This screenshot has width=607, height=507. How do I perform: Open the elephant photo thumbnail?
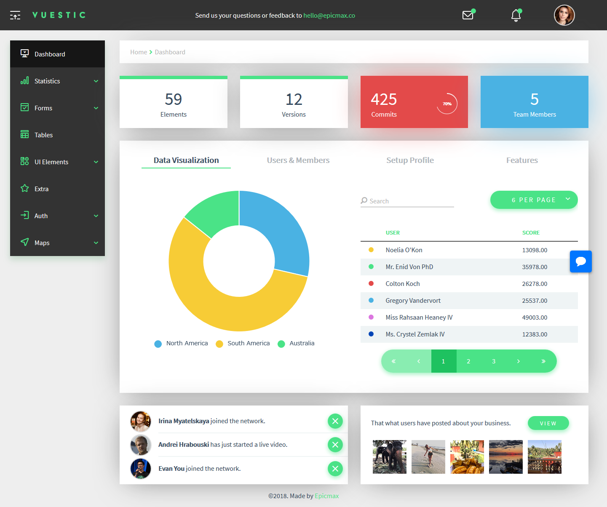pos(390,457)
